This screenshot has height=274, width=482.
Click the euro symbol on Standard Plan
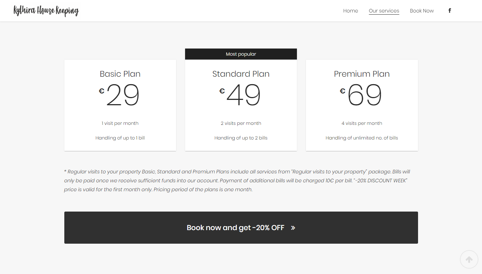pos(222,91)
